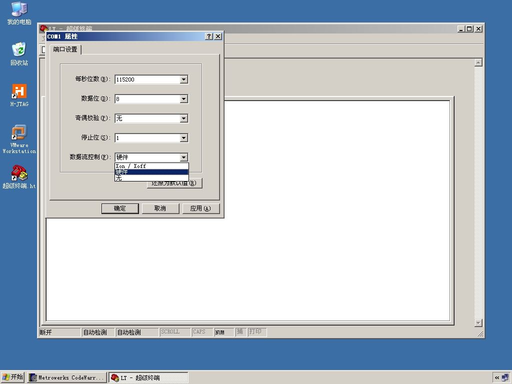The width and height of the screenshot is (512, 384).
Task: Open the 每秒位数 baud rate dropdown
Action: (184, 79)
